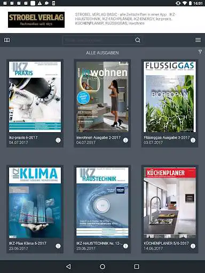The image size is (205, 273).
Task: Open the IKZ Klima magazine cover
Action: [x=35, y=203]
